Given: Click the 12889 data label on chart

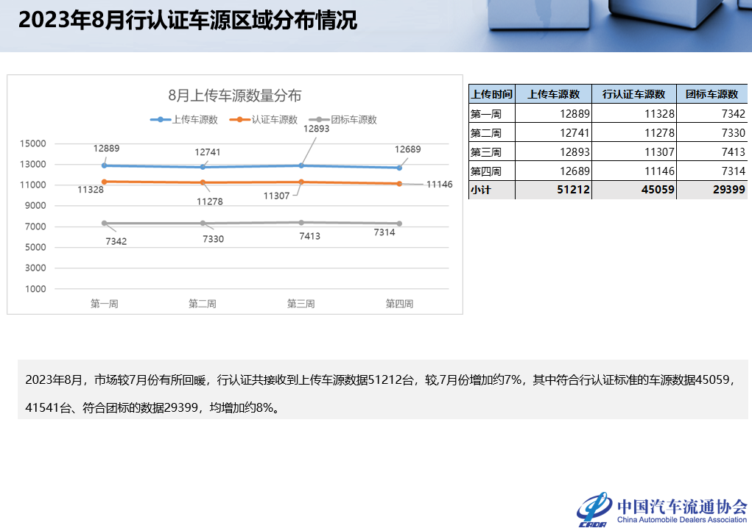Looking at the screenshot, I should (106, 149).
